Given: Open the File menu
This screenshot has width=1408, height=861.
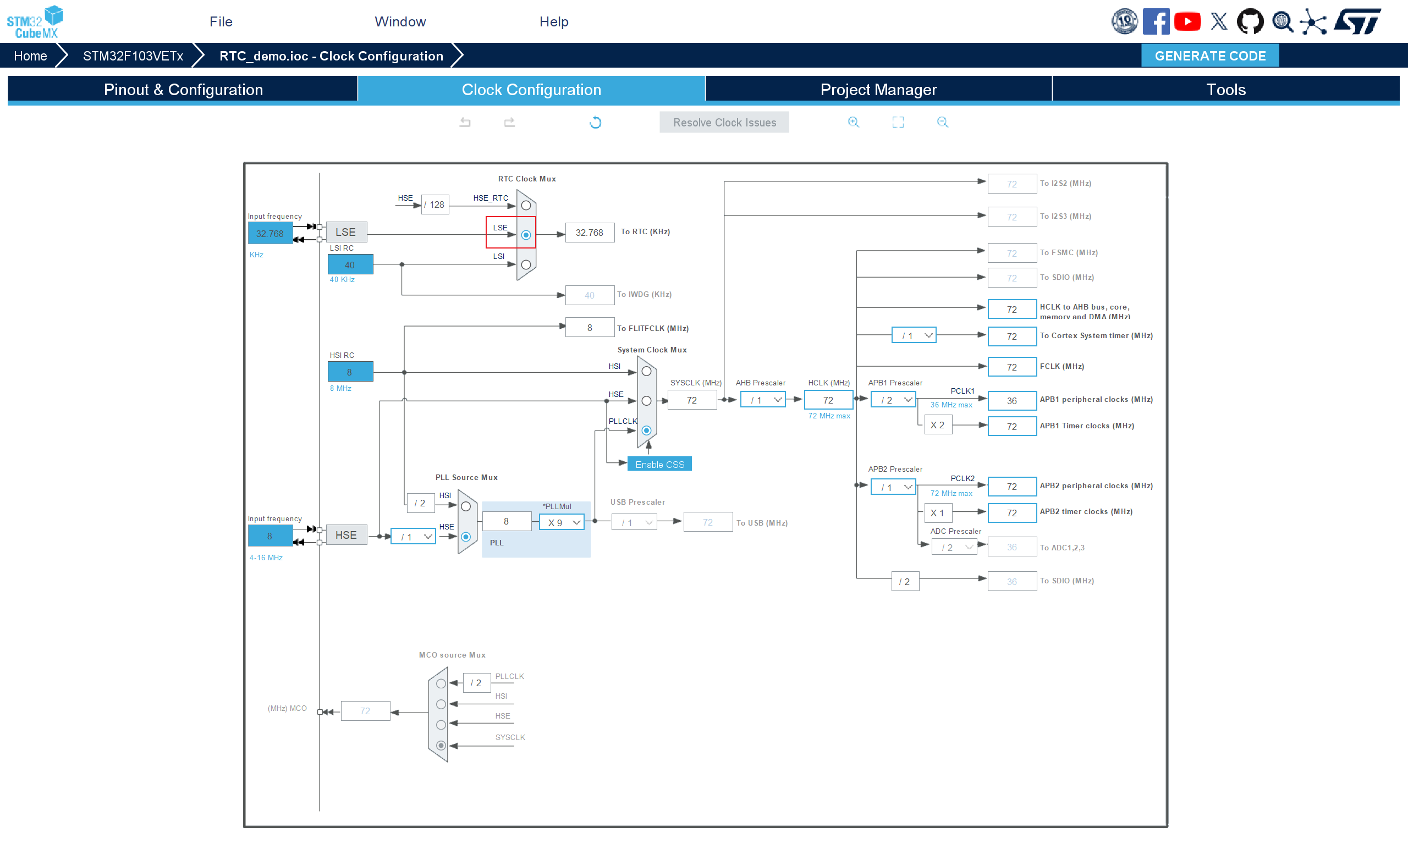Looking at the screenshot, I should click(x=221, y=21).
